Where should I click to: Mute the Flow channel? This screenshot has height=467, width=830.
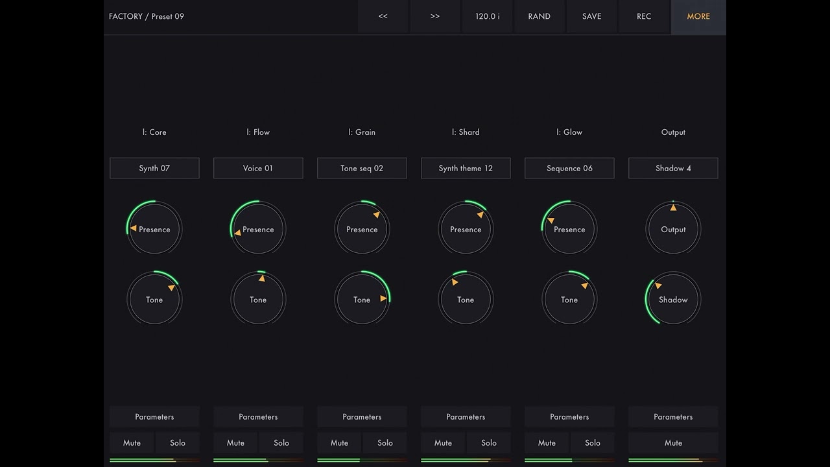pos(235,443)
